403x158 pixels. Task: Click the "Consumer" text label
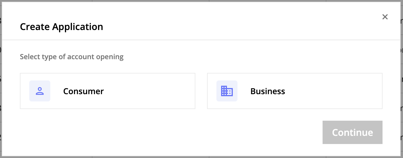[84, 91]
